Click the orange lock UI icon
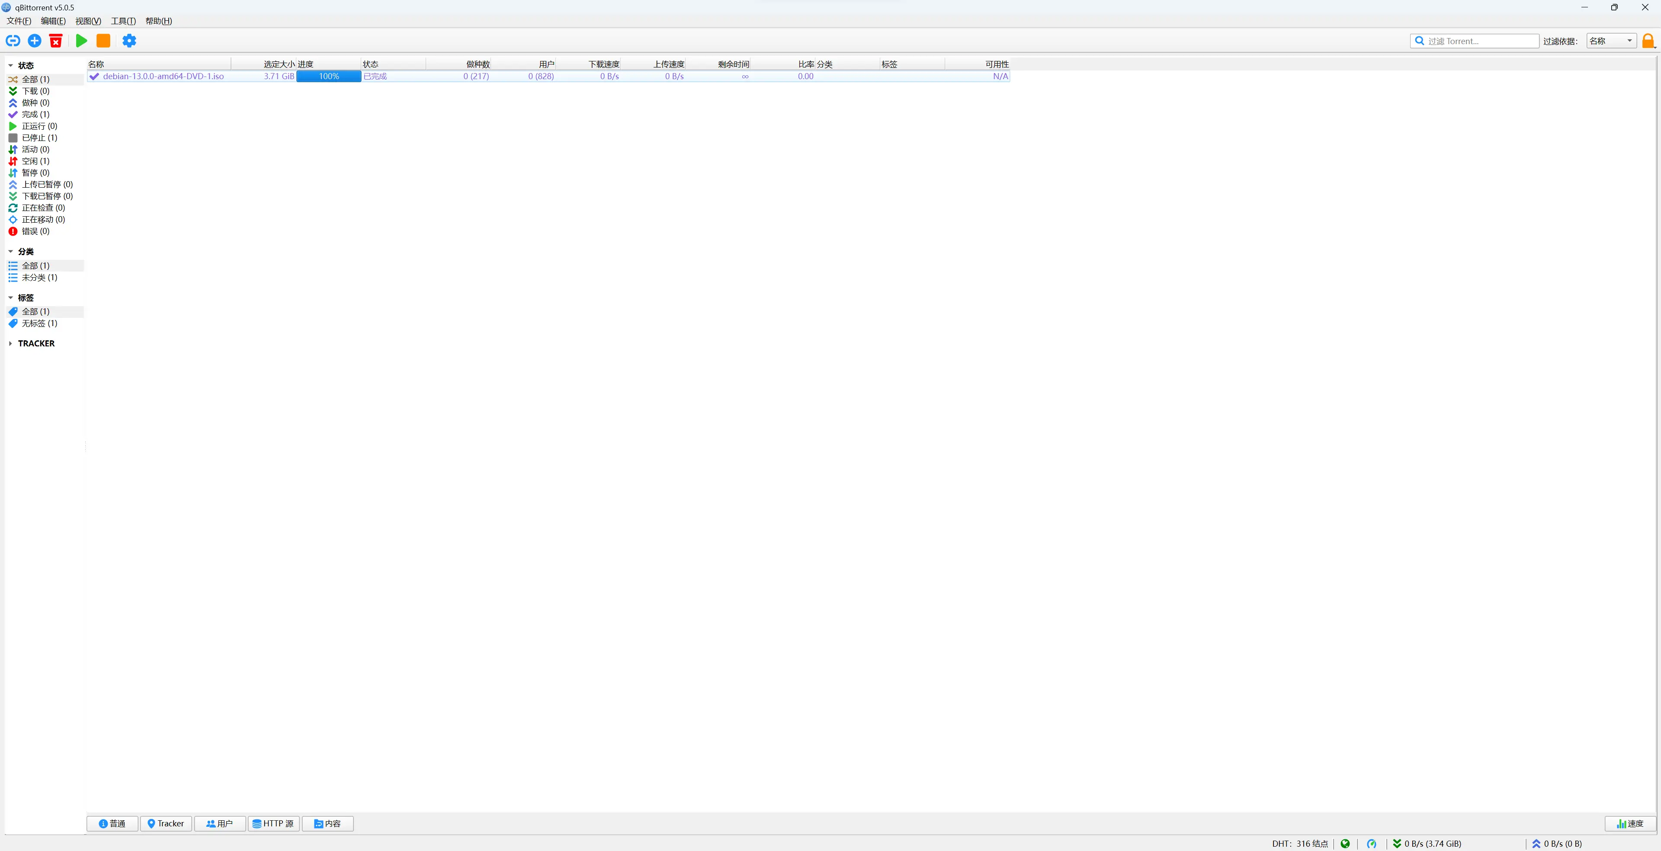This screenshot has width=1661, height=851. click(1648, 41)
